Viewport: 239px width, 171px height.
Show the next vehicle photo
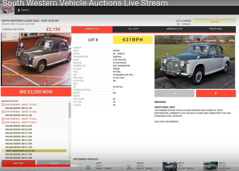[x=216, y=93]
